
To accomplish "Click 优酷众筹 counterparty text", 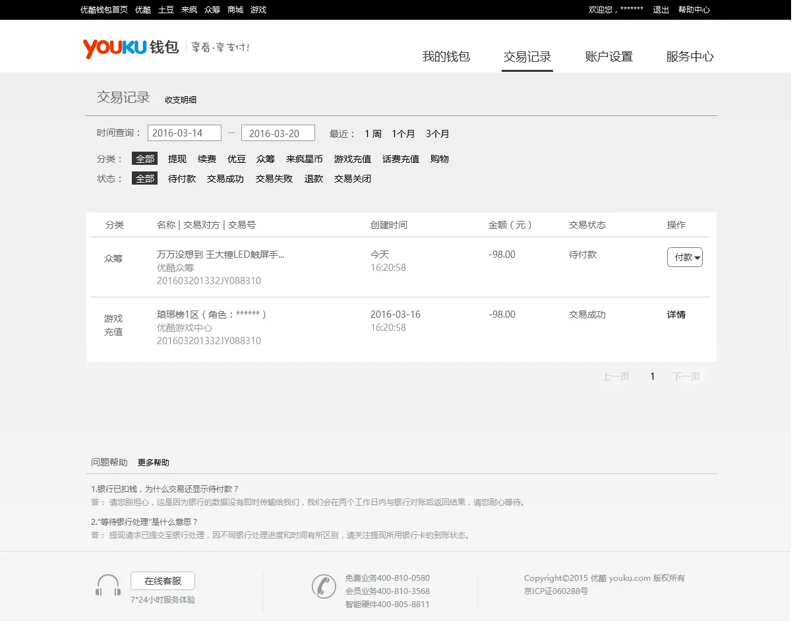I will 175,268.
